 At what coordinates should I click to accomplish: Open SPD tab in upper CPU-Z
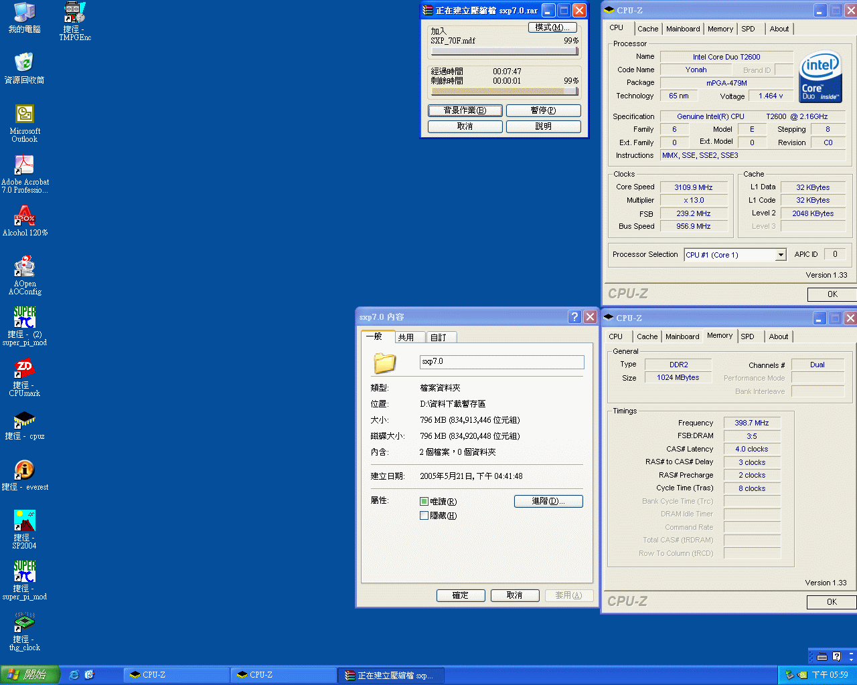[x=749, y=29]
